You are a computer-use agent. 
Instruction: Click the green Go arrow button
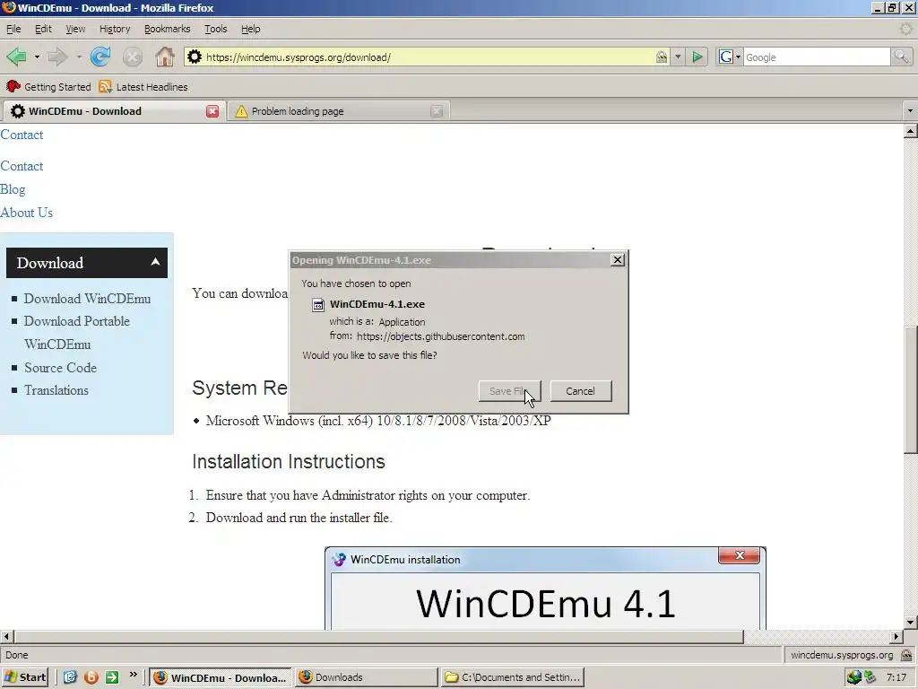[x=697, y=57]
